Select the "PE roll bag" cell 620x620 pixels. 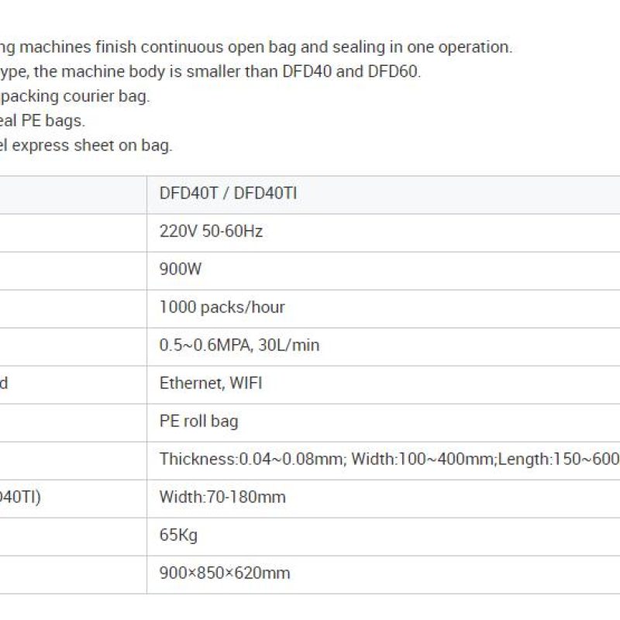pos(198,422)
